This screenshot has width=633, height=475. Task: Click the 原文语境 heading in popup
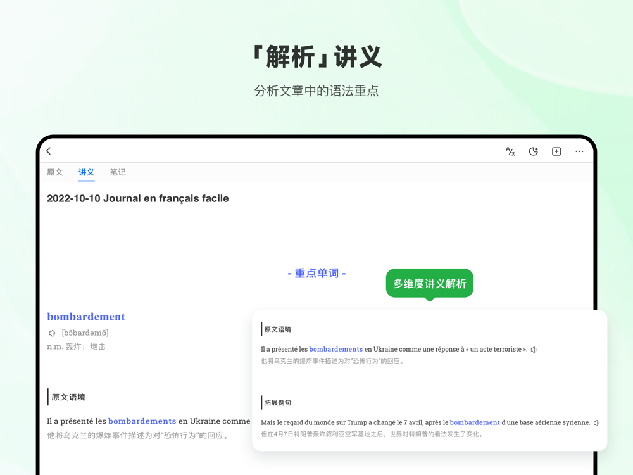click(x=278, y=329)
